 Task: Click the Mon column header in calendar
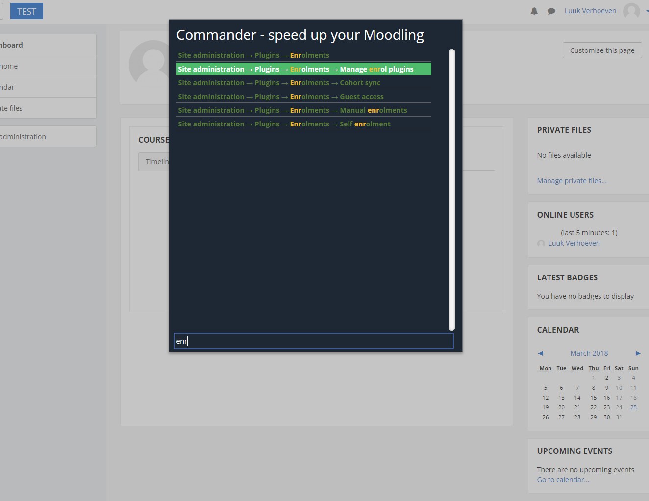click(546, 368)
